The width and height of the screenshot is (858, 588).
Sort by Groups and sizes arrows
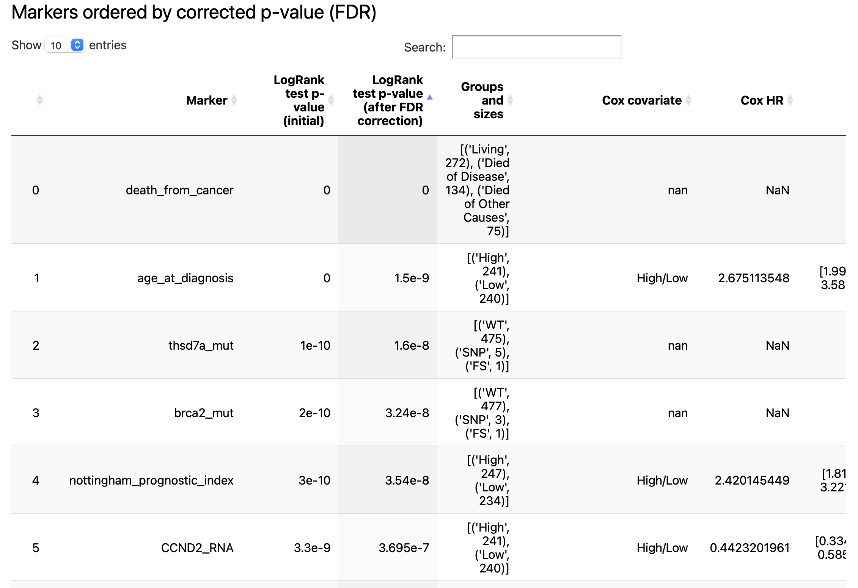click(x=510, y=100)
